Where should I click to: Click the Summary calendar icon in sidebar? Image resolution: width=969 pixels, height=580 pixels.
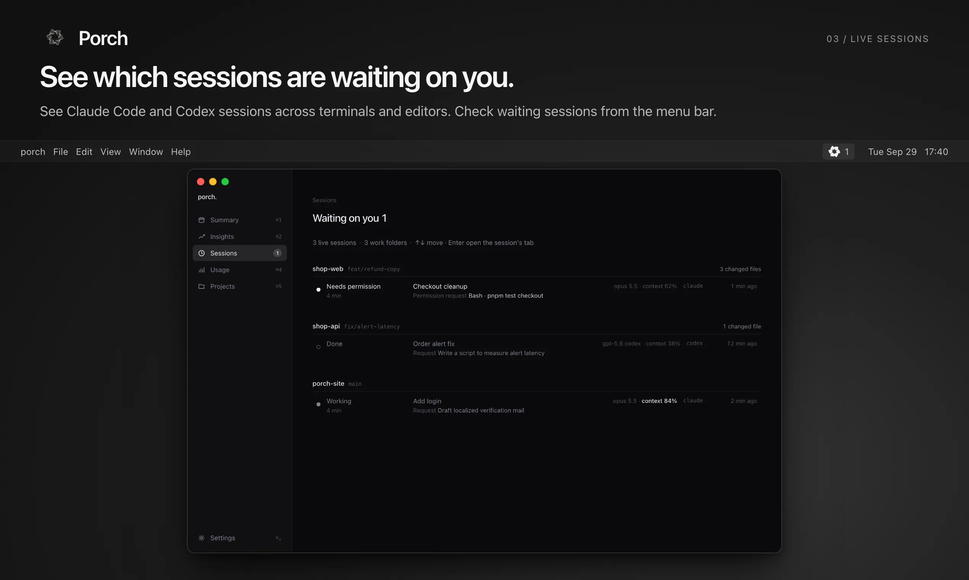pyautogui.click(x=201, y=220)
